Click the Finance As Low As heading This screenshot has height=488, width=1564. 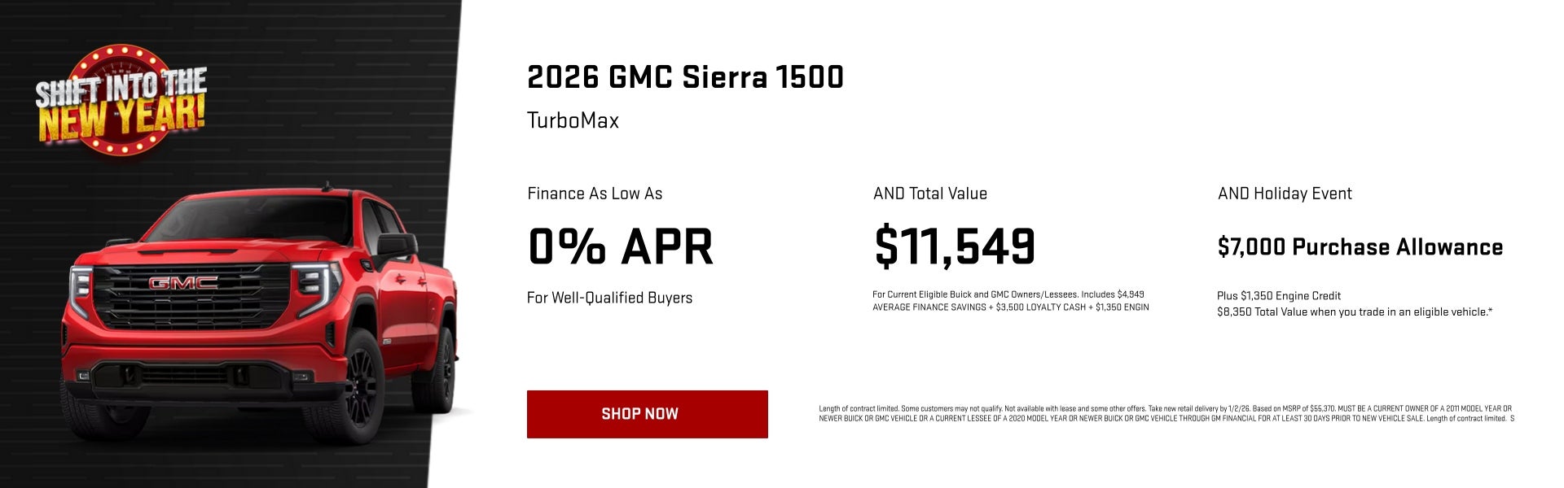coord(595,194)
